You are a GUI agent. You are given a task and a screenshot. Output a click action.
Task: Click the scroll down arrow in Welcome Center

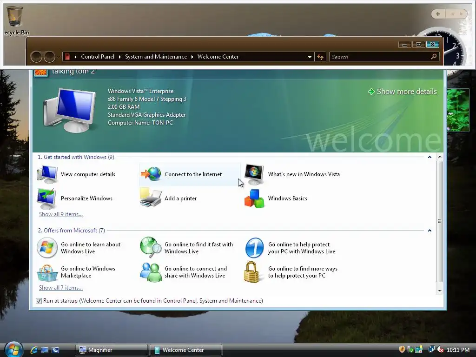[x=440, y=291]
